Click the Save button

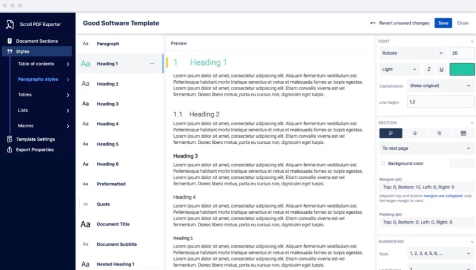[x=443, y=23]
